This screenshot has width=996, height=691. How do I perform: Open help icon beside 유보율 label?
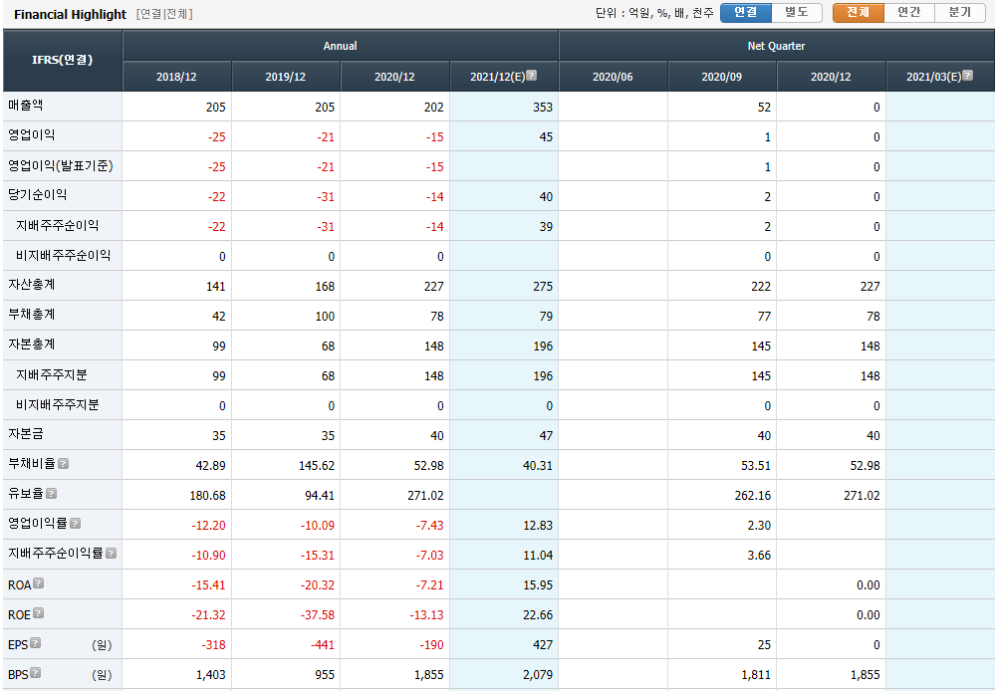(x=52, y=494)
